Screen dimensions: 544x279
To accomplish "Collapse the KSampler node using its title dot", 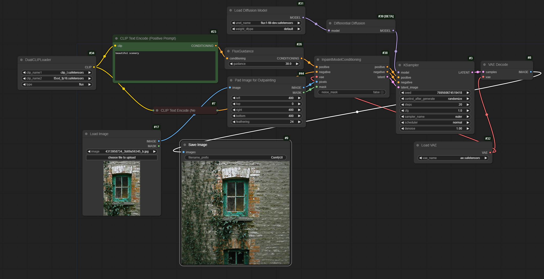I will pyautogui.click(x=400, y=65).
